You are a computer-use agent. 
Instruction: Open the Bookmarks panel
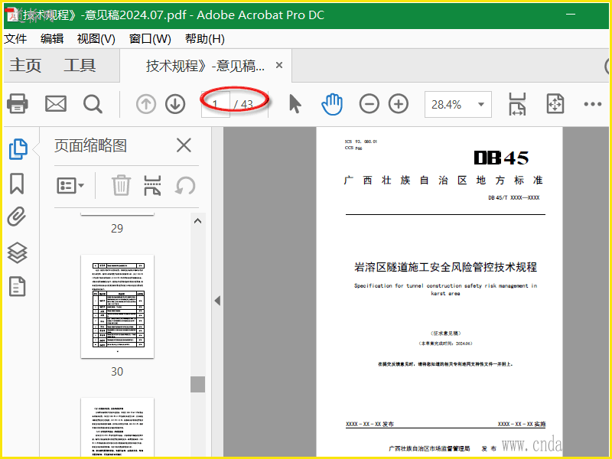pyautogui.click(x=17, y=184)
